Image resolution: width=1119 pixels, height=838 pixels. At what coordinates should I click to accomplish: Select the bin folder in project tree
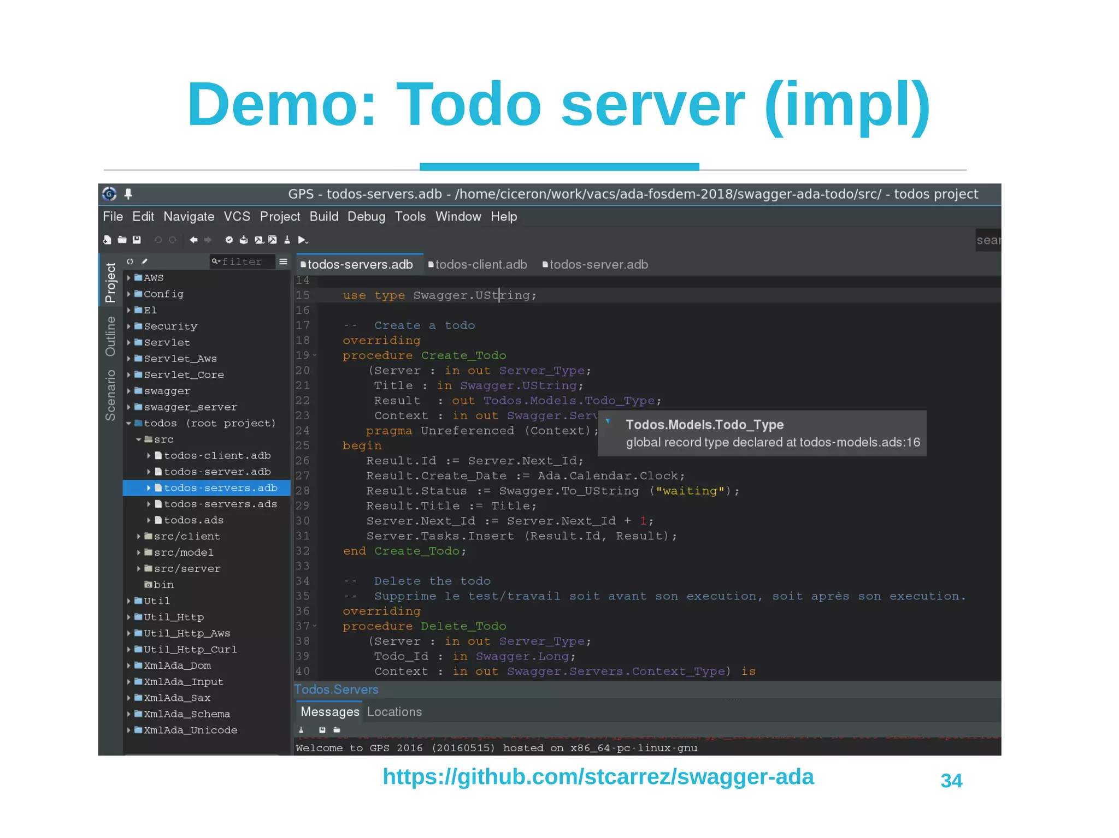(x=159, y=585)
